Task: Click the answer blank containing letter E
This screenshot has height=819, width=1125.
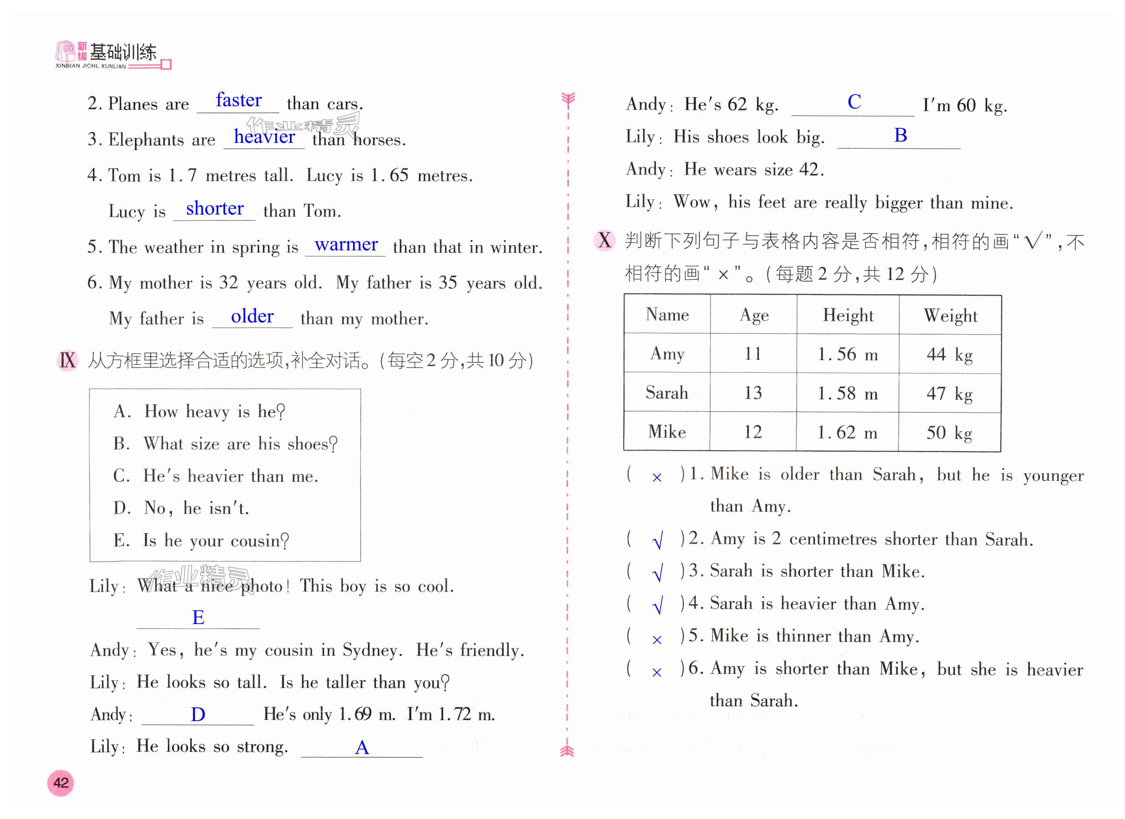Action: [198, 618]
